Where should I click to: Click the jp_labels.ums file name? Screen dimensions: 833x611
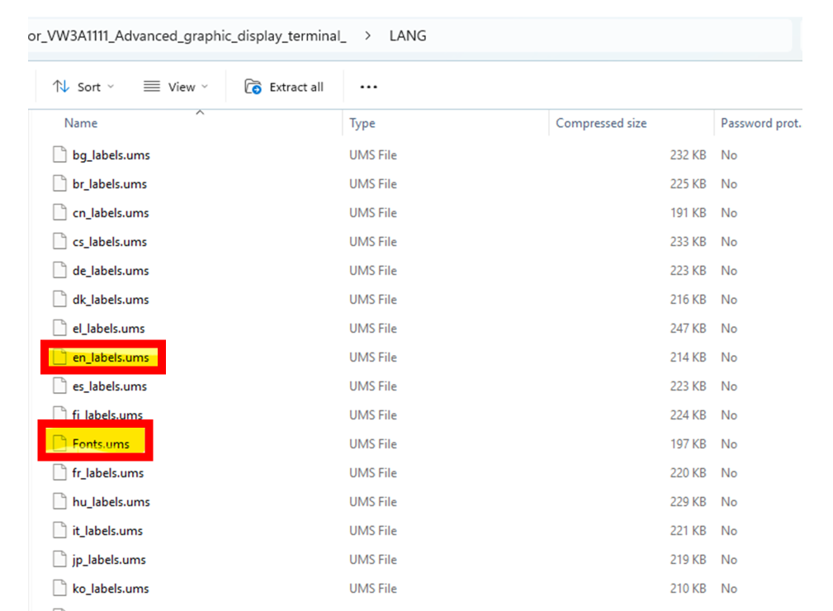(109, 560)
